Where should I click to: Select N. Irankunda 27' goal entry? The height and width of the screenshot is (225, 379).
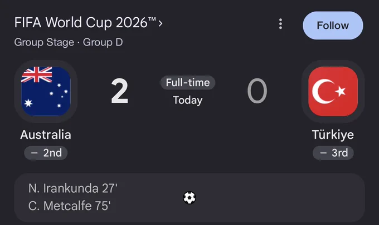[x=73, y=188]
